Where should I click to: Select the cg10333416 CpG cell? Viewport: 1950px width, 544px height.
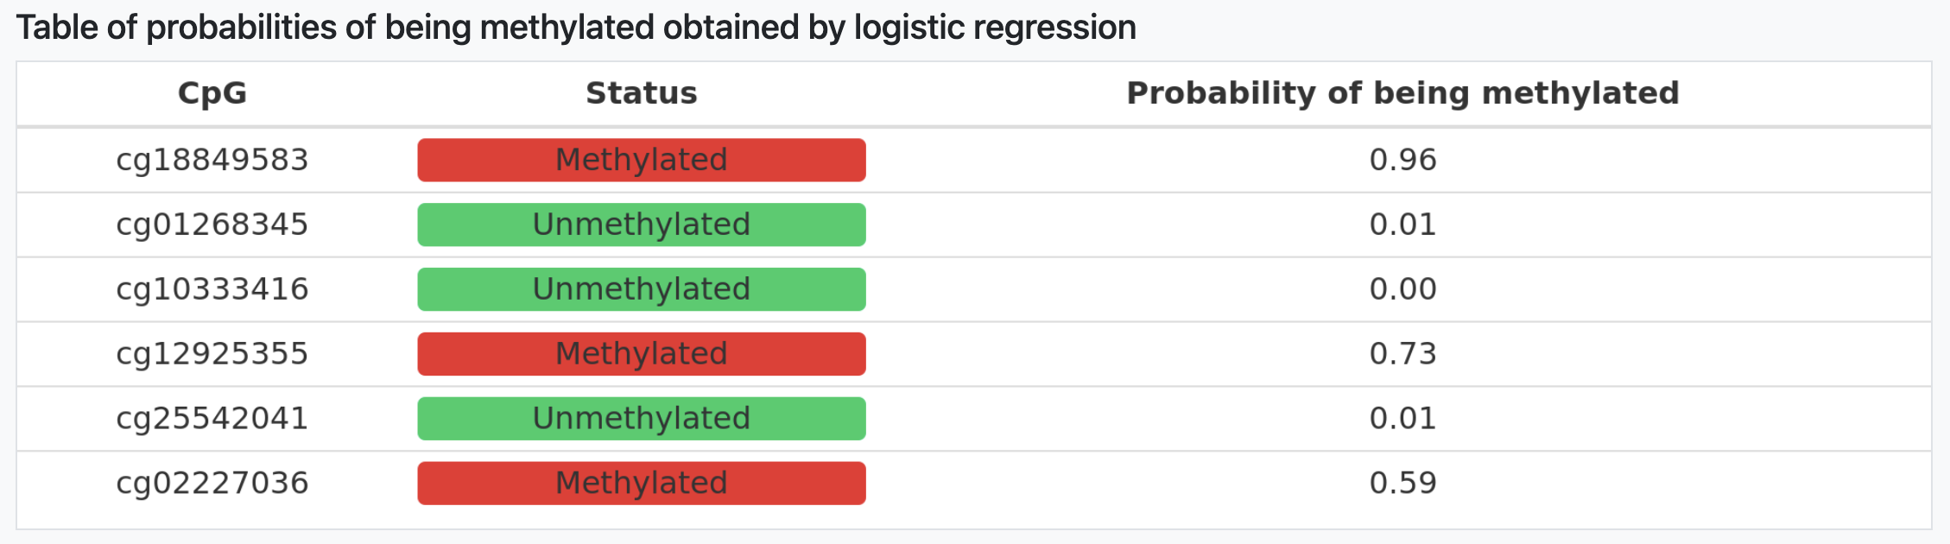click(212, 289)
